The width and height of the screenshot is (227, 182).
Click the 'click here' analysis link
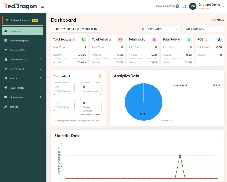coord(95,120)
